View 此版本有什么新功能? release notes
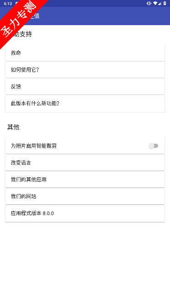The height and width of the screenshot is (303, 170). click(x=85, y=104)
